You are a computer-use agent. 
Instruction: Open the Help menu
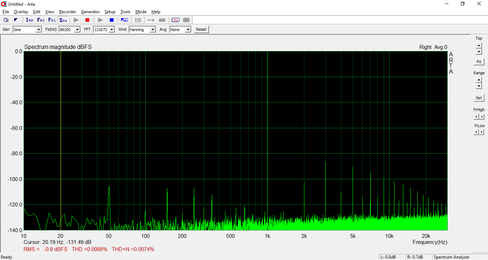tap(156, 12)
